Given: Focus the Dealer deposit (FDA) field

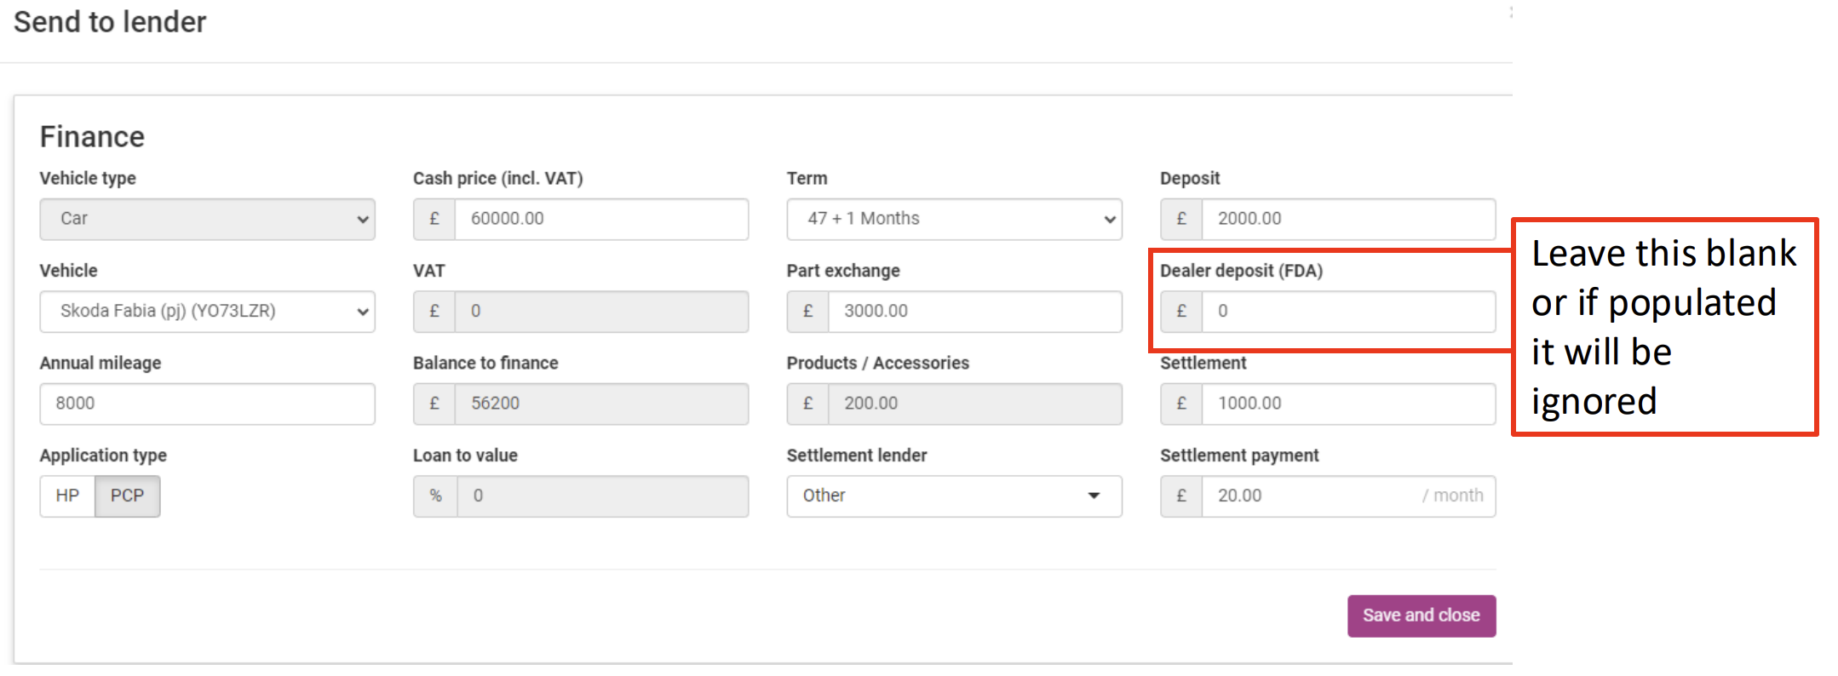Looking at the screenshot, I should (1347, 311).
